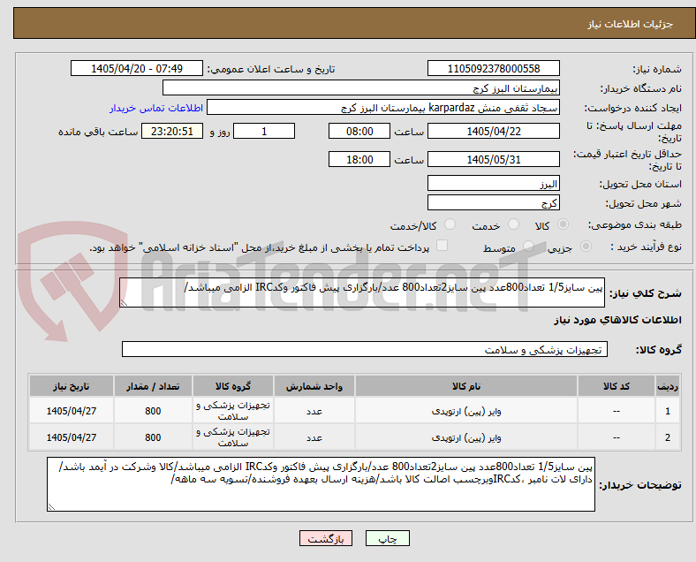
Task: Click the واحد شمارش column header
Action: point(314,386)
